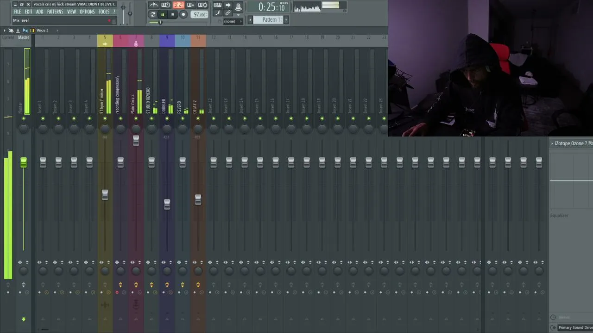The width and height of the screenshot is (593, 333).
Task: Open the TOOLS menu
Action: (x=104, y=12)
